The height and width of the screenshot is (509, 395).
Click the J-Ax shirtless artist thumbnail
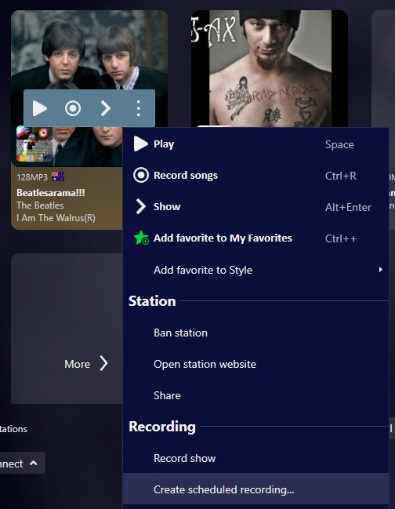(270, 68)
